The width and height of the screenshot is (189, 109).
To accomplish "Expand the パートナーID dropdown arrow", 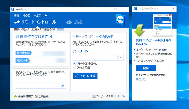I will (x=120, y=57).
